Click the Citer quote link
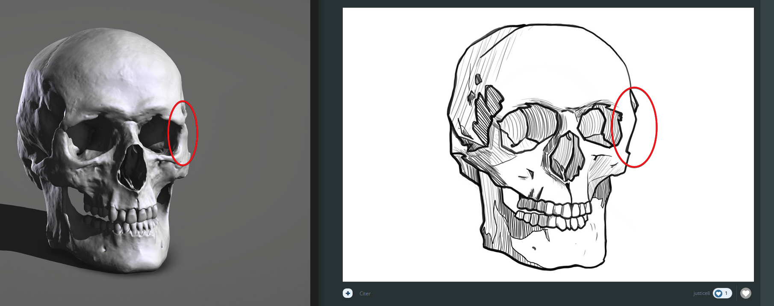The height and width of the screenshot is (306, 774). click(x=365, y=294)
